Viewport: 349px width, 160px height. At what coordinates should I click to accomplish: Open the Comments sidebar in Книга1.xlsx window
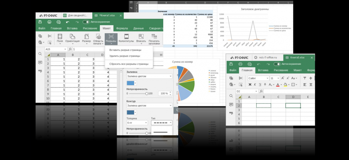[40, 62]
